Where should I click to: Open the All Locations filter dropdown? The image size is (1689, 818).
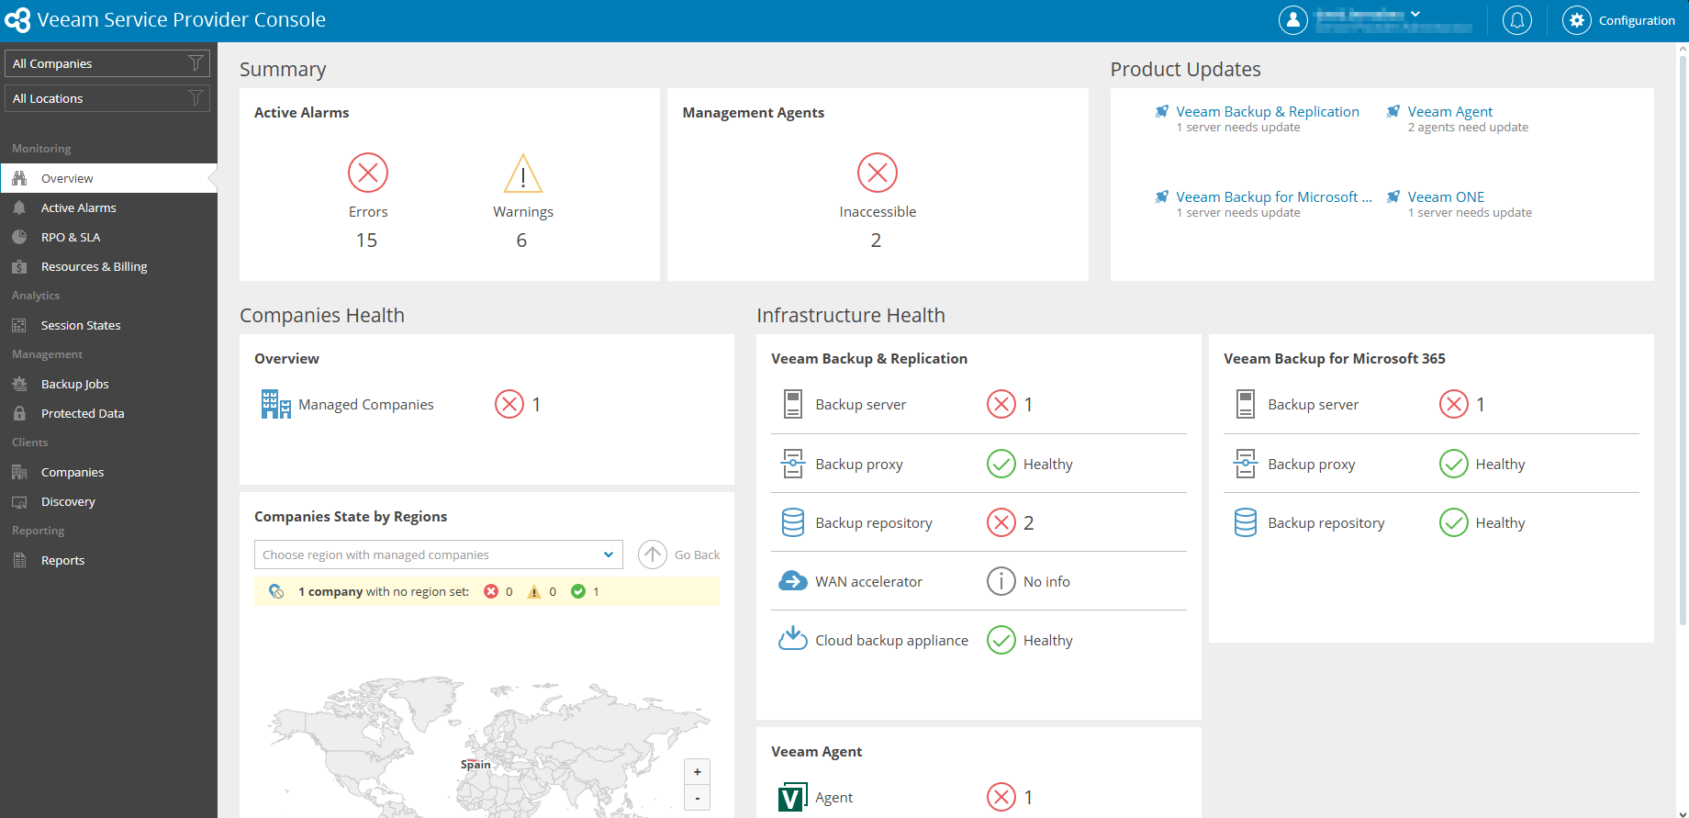click(x=107, y=98)
